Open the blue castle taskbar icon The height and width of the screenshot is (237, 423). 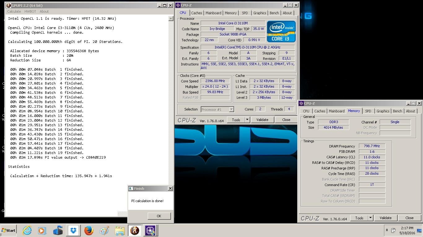click(x=58, y=230)
